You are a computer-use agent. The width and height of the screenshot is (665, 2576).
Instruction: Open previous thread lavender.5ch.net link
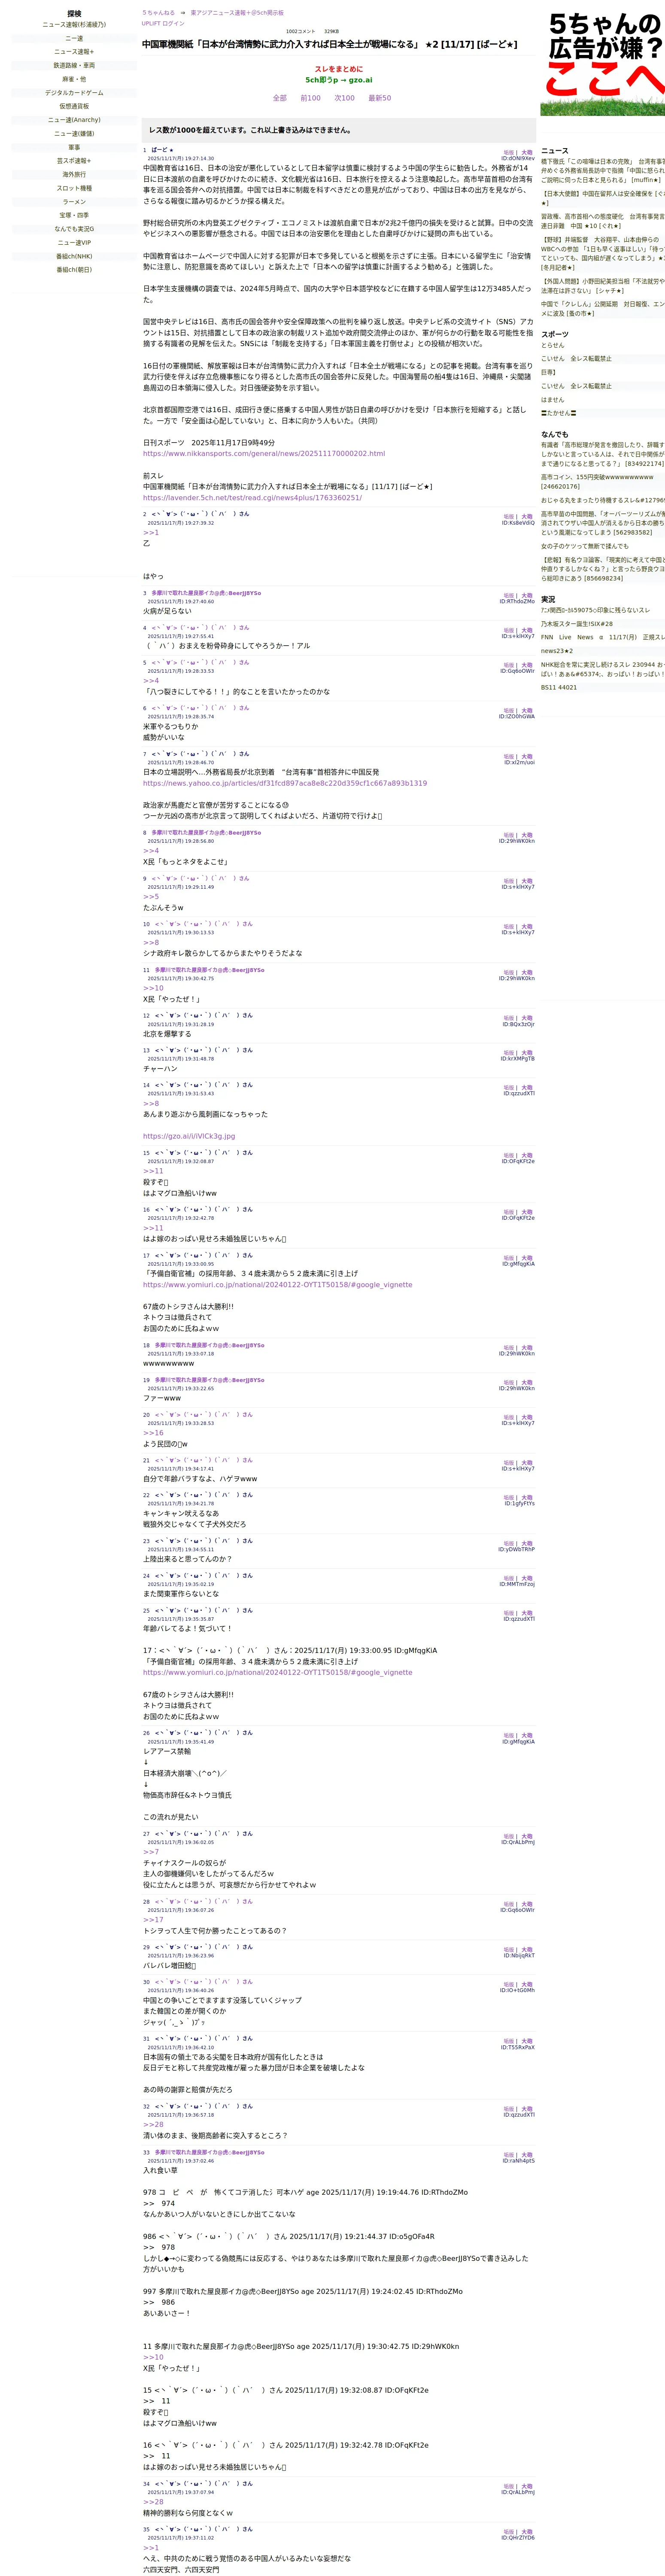(252, 497)
